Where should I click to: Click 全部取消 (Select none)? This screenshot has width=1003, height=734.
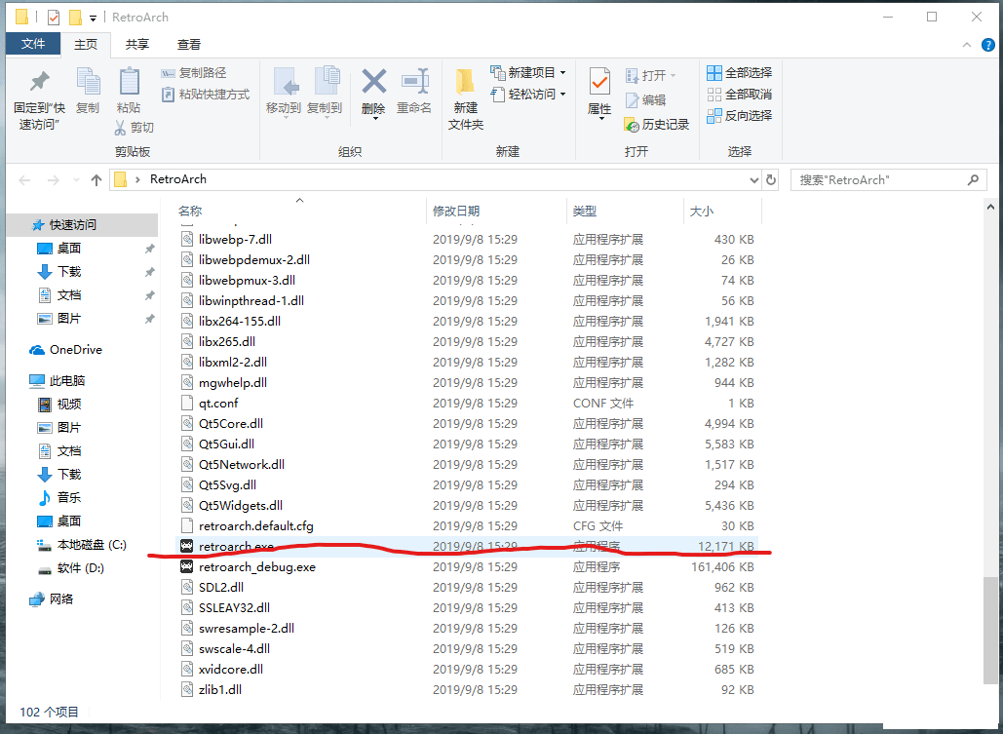pos(740,95)
